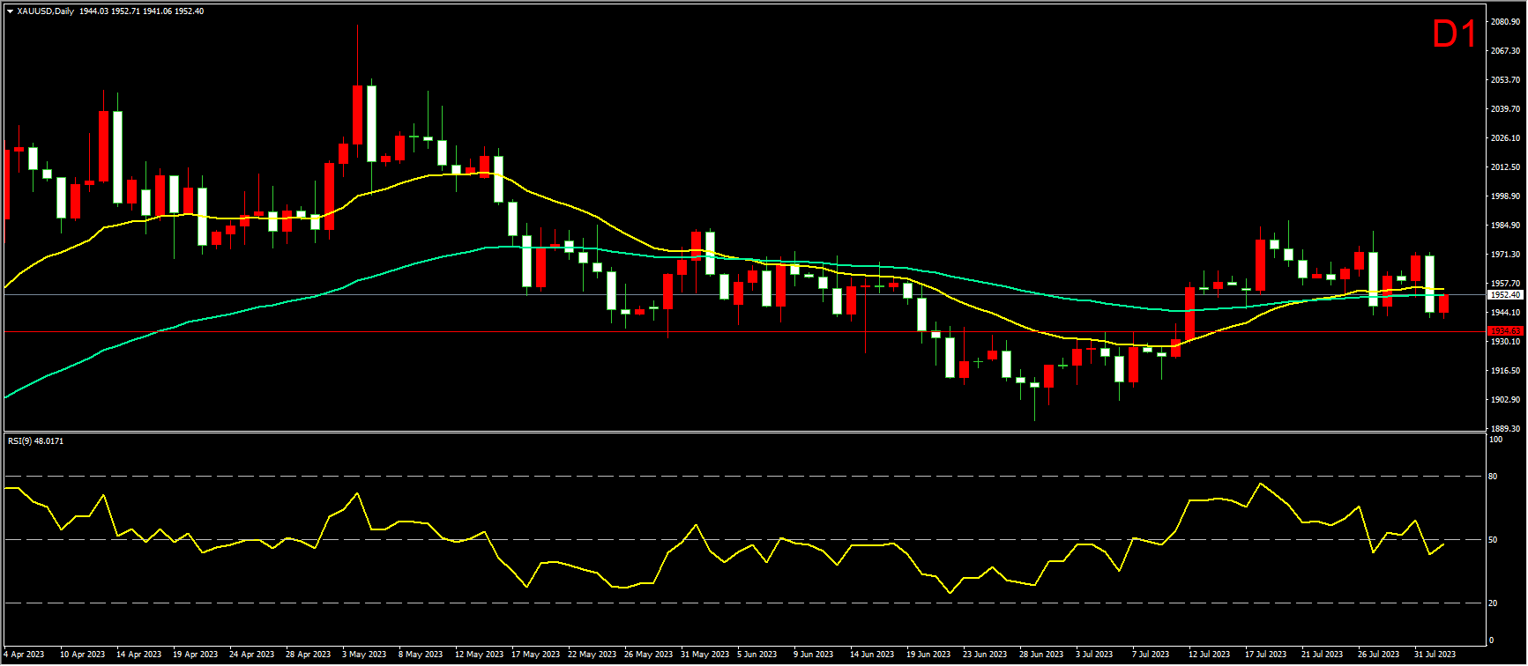Click the 2012.50 price scale label
The image size is (1528, 666).
pyautogui.click(x=1505, y=167)
